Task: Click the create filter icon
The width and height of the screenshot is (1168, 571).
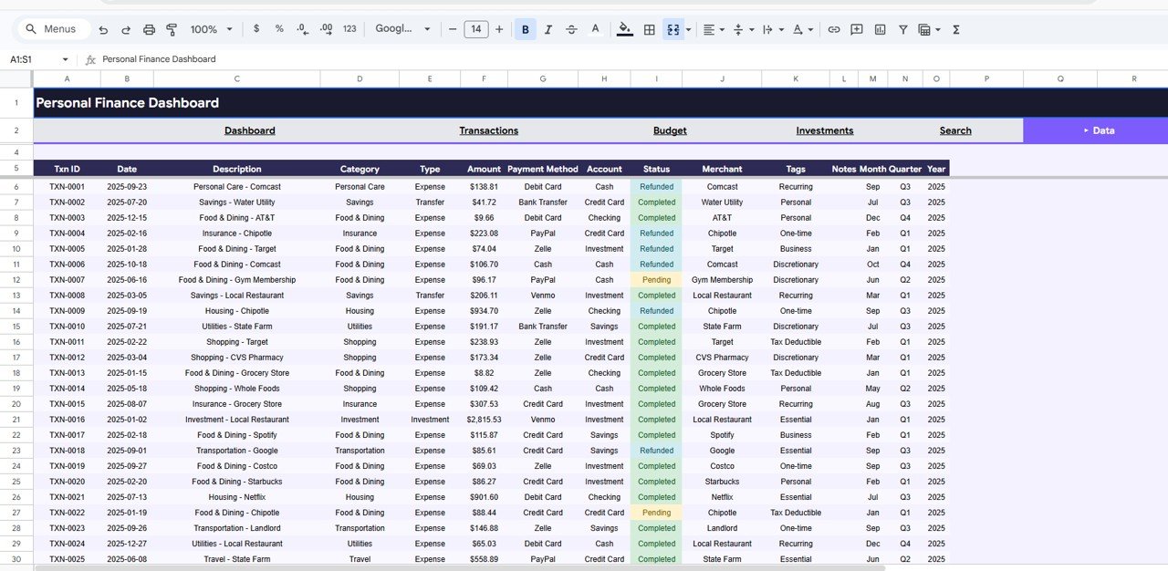Action: pyautogui.click(x=902, y=29)
